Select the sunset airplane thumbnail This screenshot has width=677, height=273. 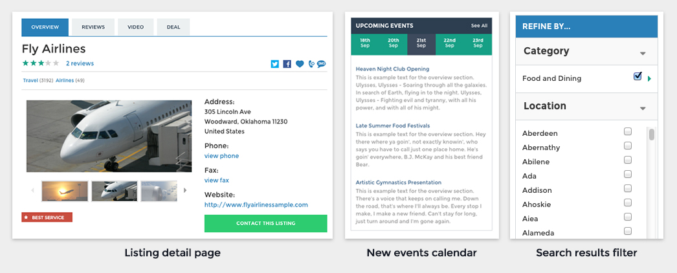pyautogui.click(x=64, y=191)
